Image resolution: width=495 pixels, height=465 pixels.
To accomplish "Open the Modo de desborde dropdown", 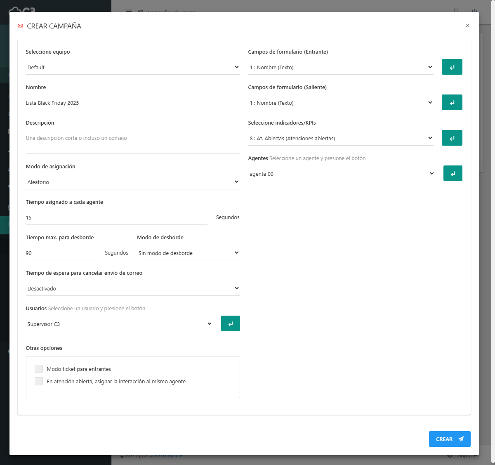I will pos(188,253).
